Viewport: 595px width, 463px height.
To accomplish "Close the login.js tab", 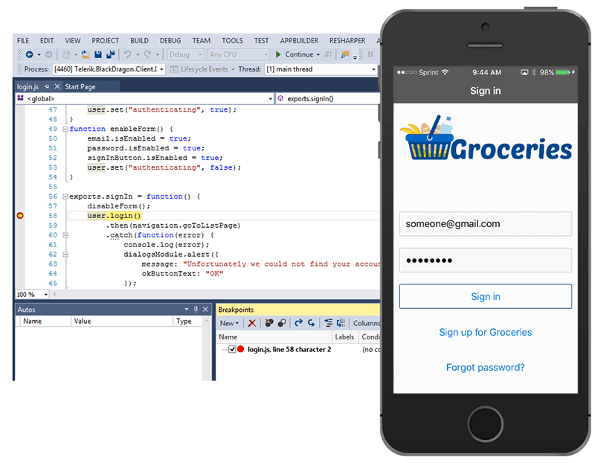I will pyautogui.click(x=57, y=86).
